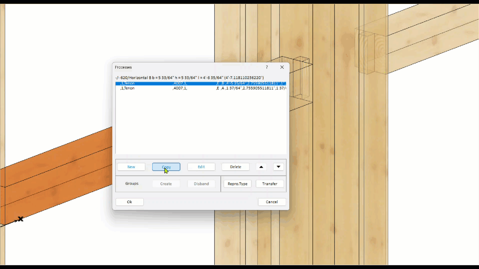Close the Processes dialog with the X
This screenshot has height=269, width=479.
(282, 67)
